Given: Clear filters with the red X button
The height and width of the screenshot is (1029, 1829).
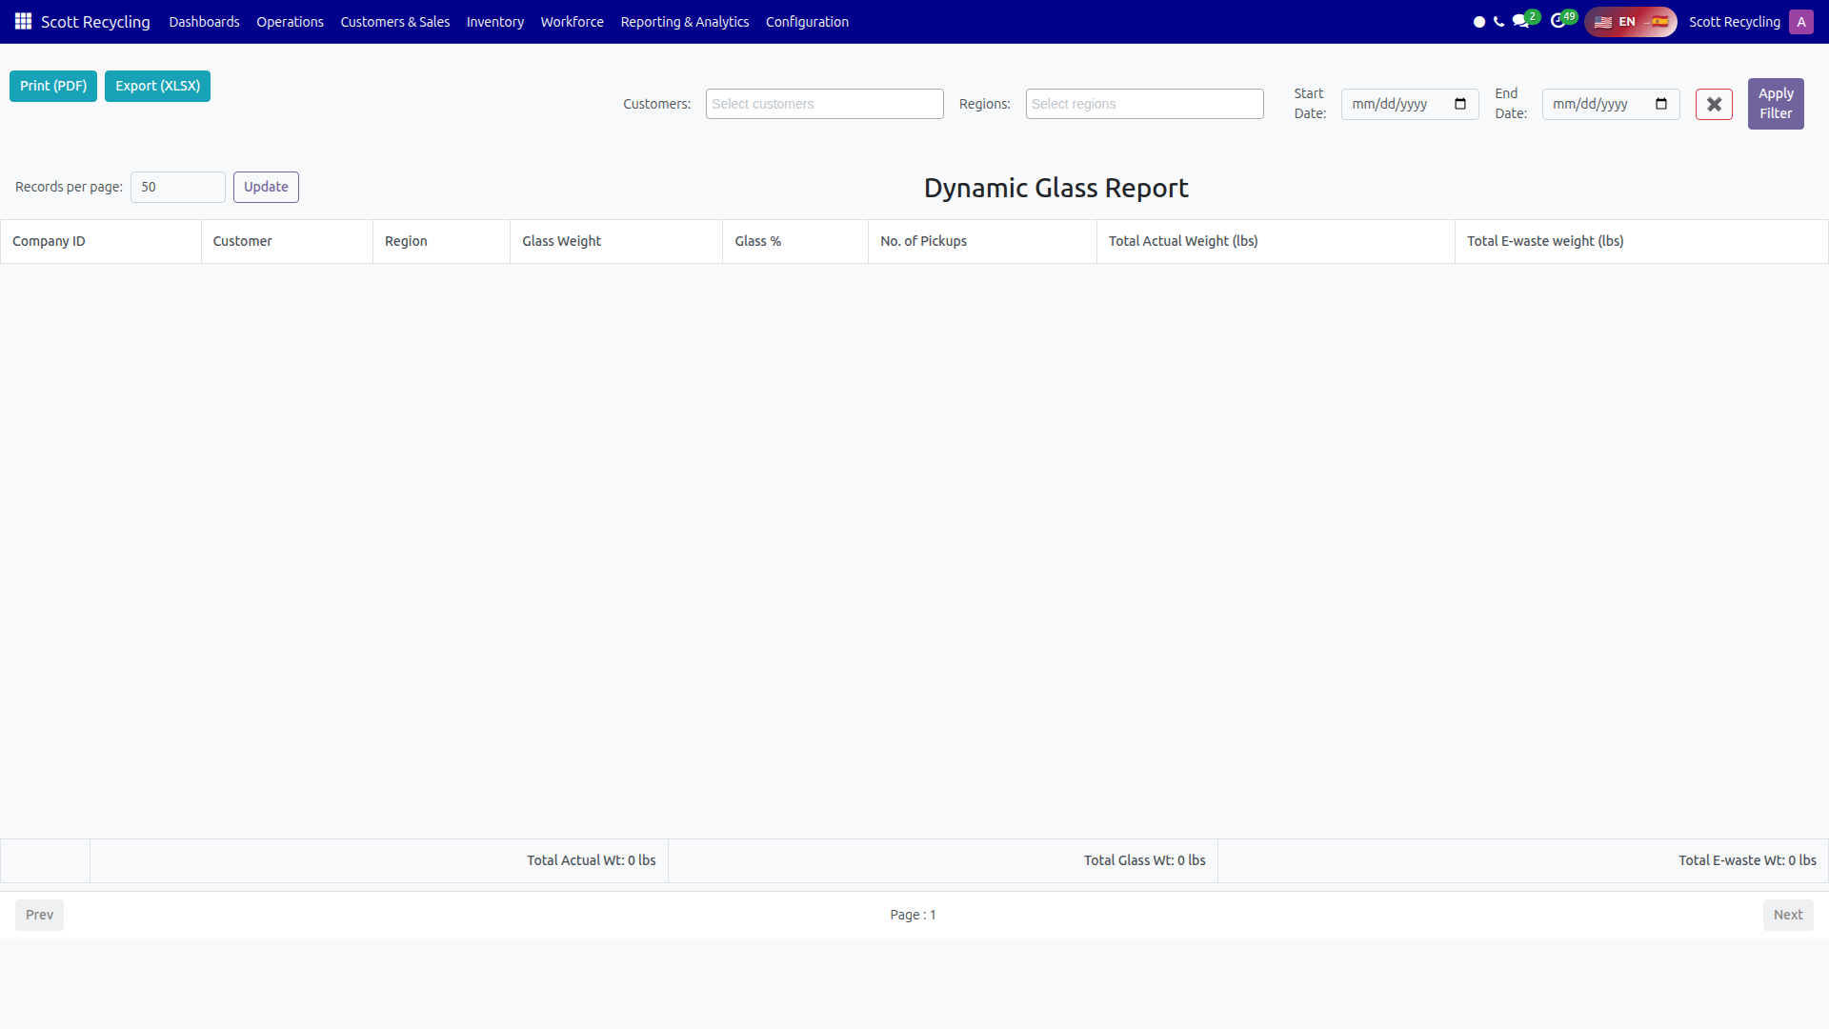Looking at the screenshot, I should point(1714,104).
